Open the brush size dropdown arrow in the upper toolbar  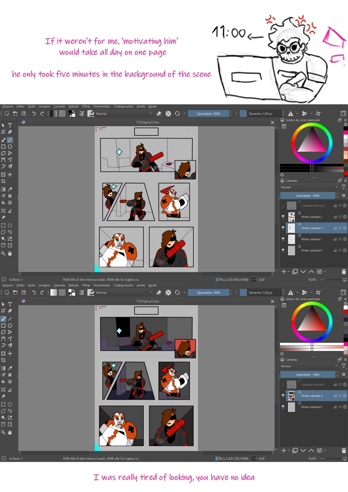point(283,114)
